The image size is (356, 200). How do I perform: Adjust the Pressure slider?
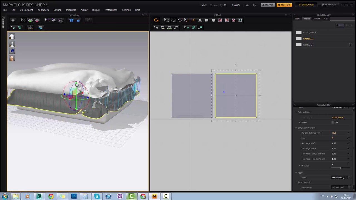[x=340, y=167]
